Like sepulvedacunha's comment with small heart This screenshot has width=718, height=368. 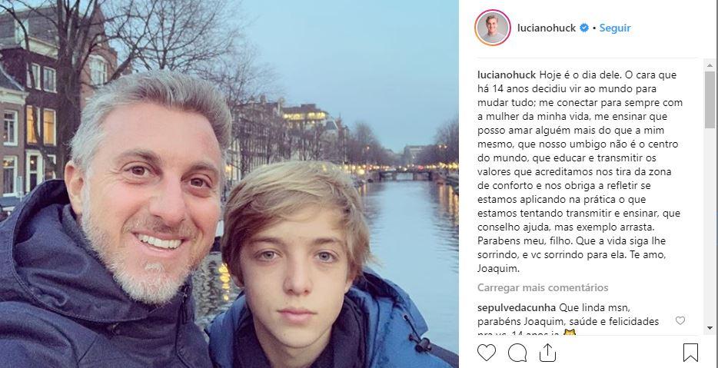680,320
